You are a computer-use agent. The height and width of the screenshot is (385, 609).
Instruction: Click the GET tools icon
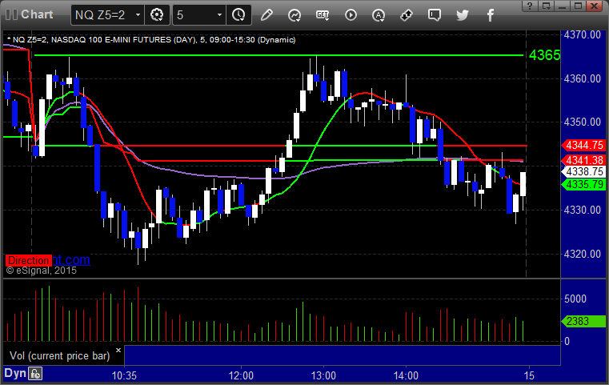(323, 15)
